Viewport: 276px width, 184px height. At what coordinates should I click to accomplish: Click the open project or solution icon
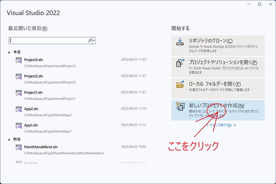tap(180, 63)
